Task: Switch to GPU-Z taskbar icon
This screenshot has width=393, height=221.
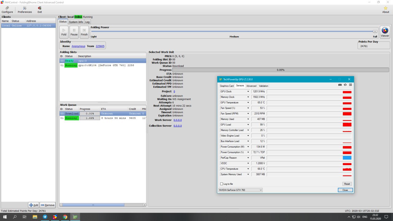Action: [x=75, y=217]
